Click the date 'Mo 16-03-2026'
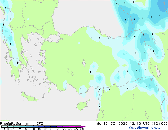The width and height of the screenshot is (168, 130). pyautogui.click(x=112, y=124)
